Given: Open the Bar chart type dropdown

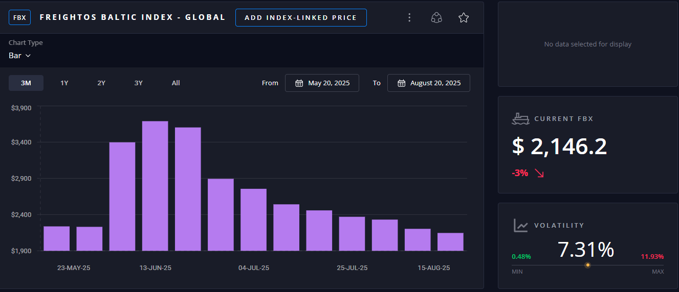Looking at the screenshot, I should coord(20,56).
